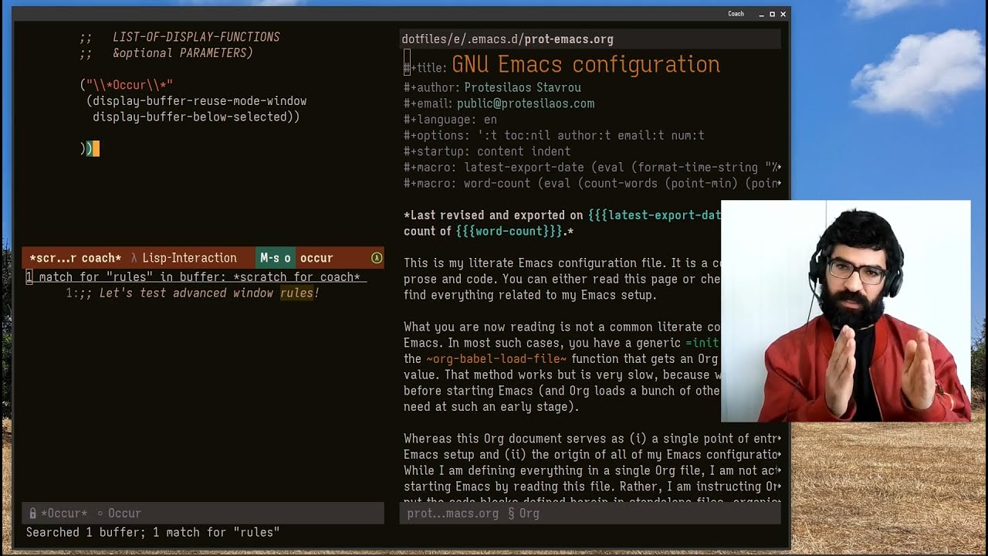Click display-buffer-reuse-mode-window in the code
This screenshot has height=556, width=988.
(x=199, y=101)
